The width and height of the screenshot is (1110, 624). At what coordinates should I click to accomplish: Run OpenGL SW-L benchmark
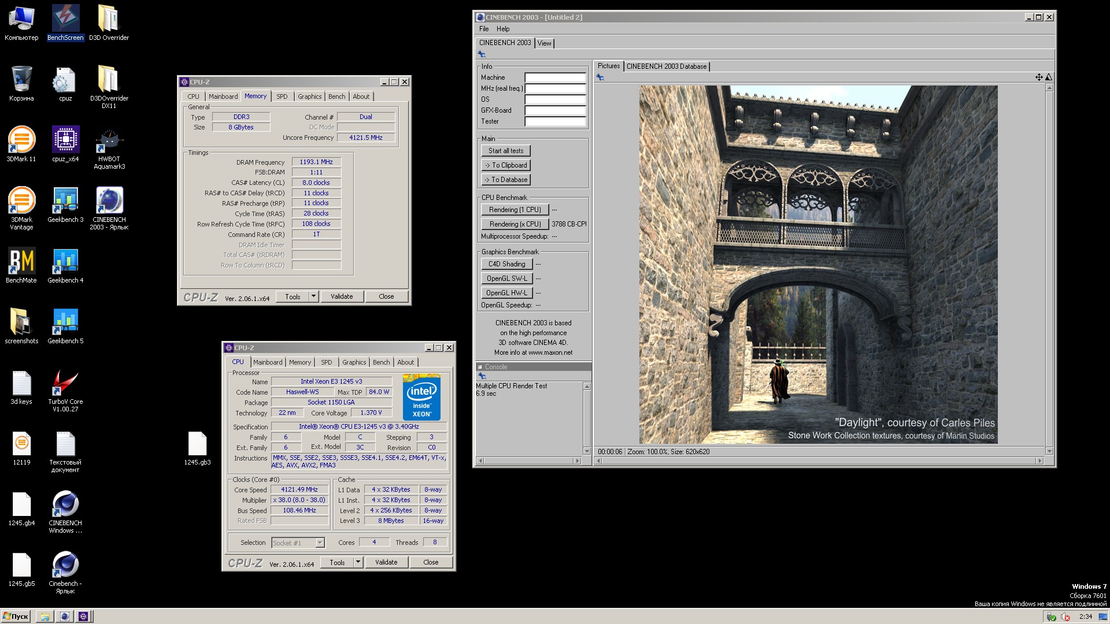point(507,278)
